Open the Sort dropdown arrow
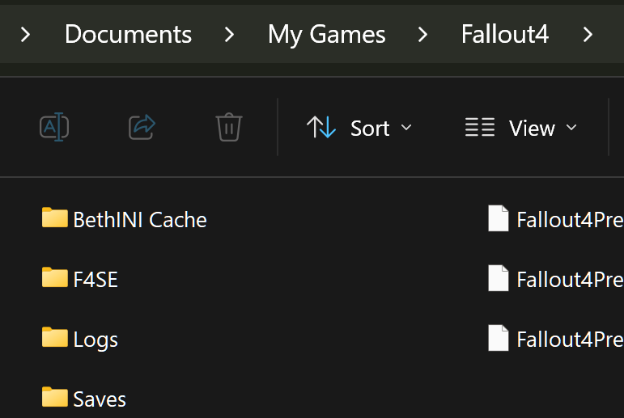Image resolution: width=624 pixels, height=418 pixels. click(406, 127)
